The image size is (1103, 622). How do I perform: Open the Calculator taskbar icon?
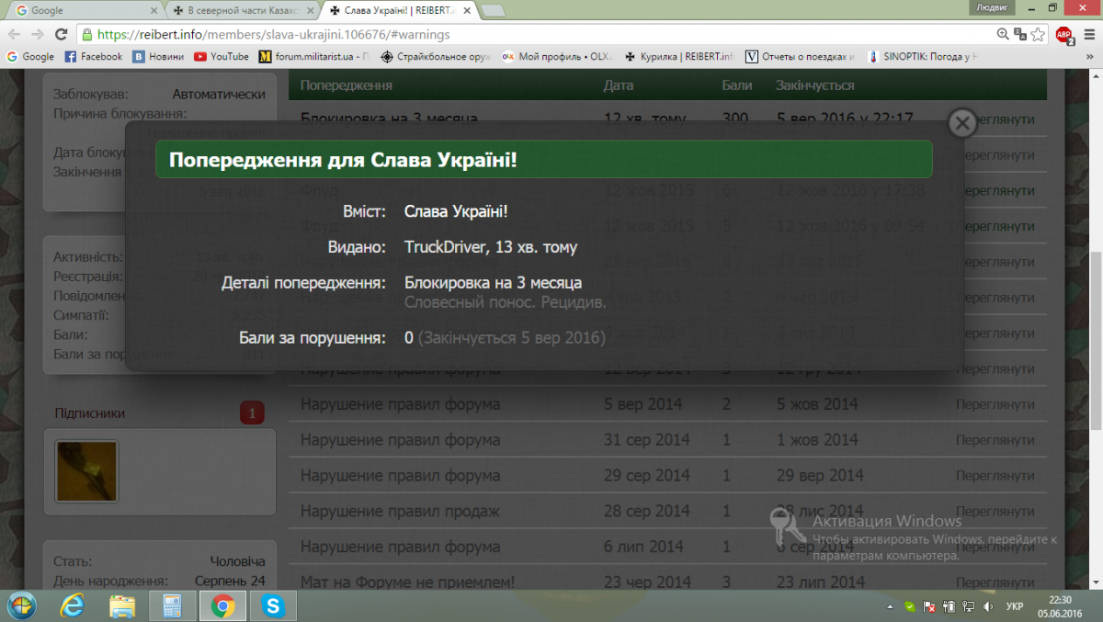(x=172, y=605)
